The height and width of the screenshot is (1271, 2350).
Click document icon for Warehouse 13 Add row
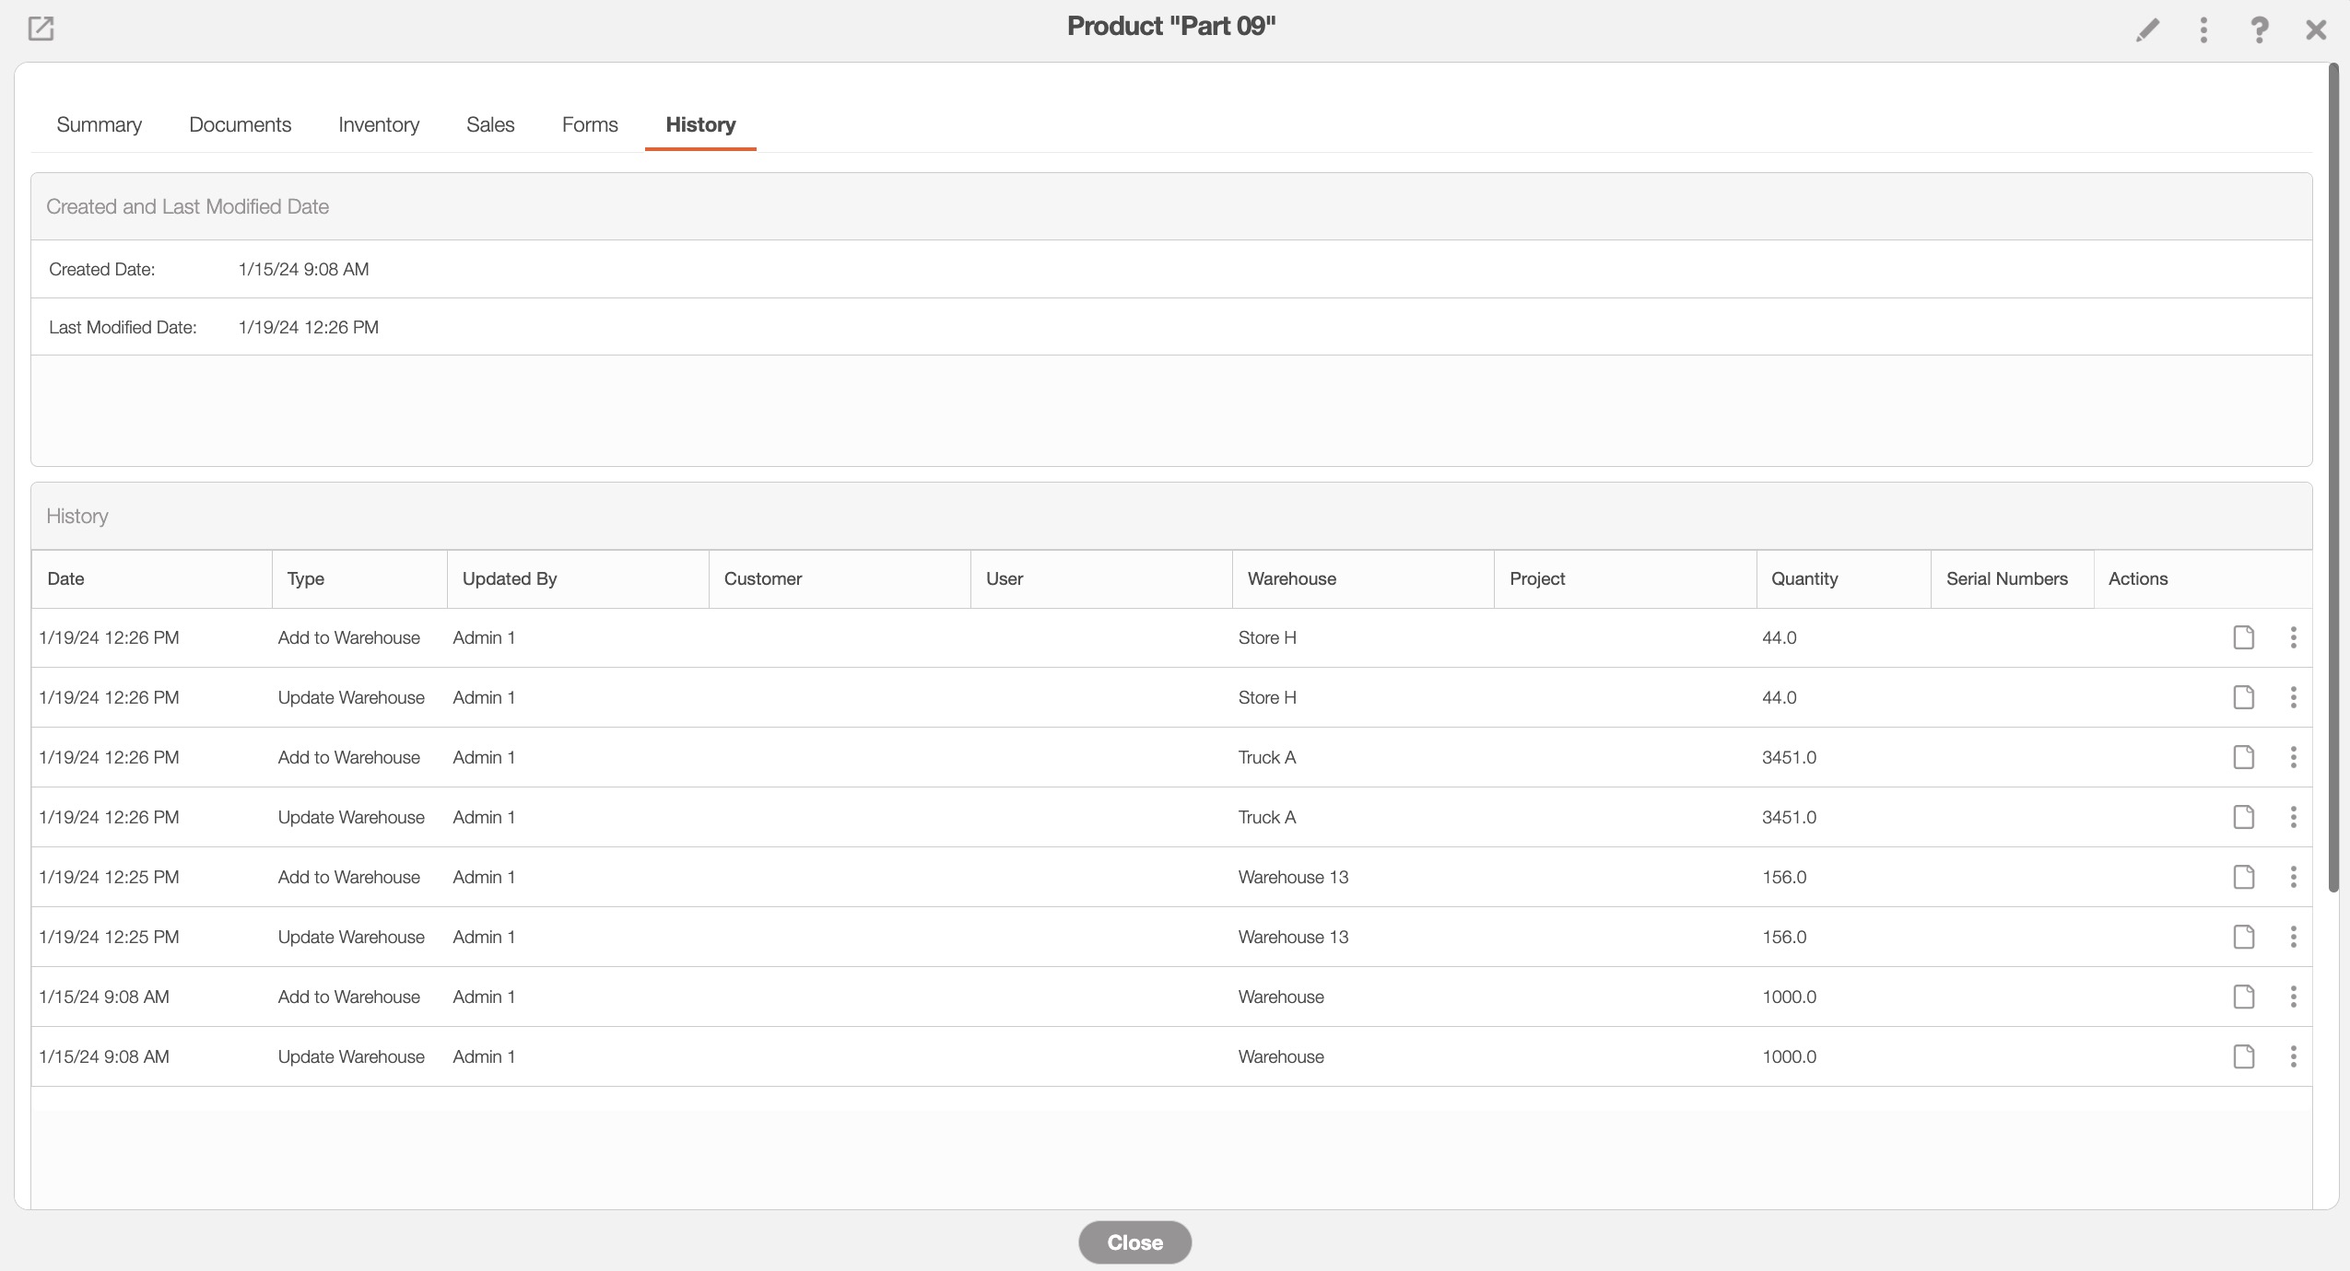[x=2244, y=877]
